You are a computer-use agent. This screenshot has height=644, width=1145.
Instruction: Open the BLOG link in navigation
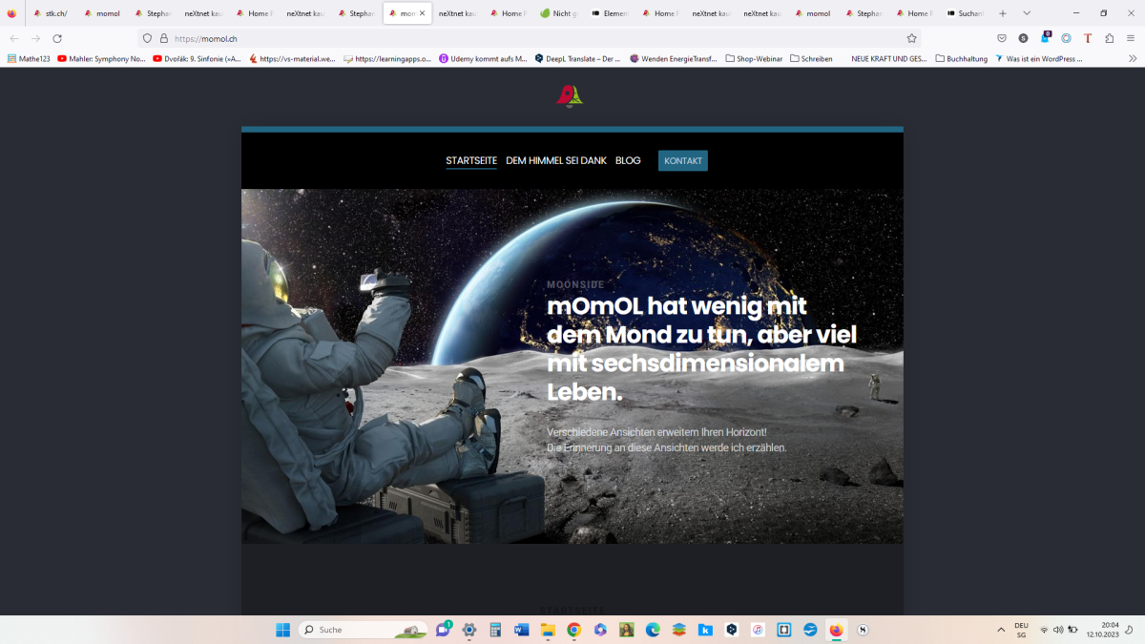click(628, 160)
